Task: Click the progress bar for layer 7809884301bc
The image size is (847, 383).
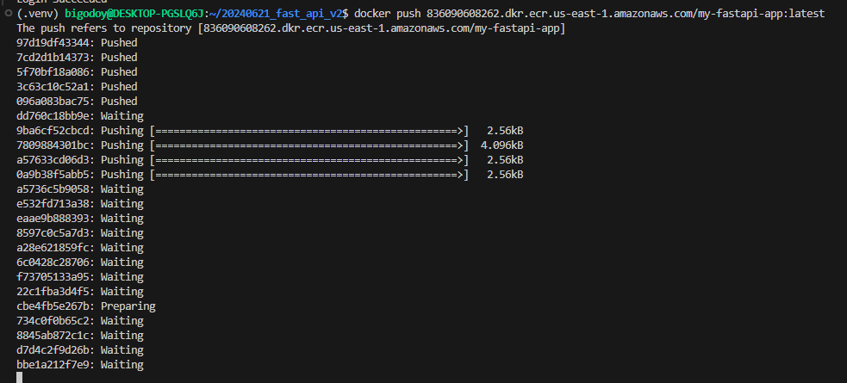Action: coord(308,145)
